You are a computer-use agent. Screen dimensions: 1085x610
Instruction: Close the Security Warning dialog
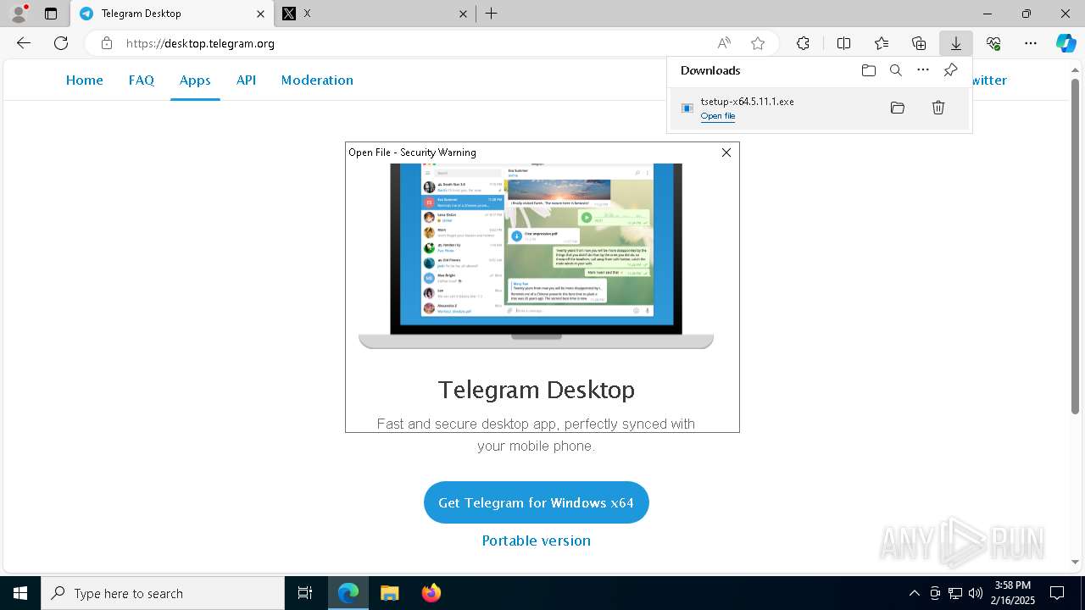pos(726,152)
